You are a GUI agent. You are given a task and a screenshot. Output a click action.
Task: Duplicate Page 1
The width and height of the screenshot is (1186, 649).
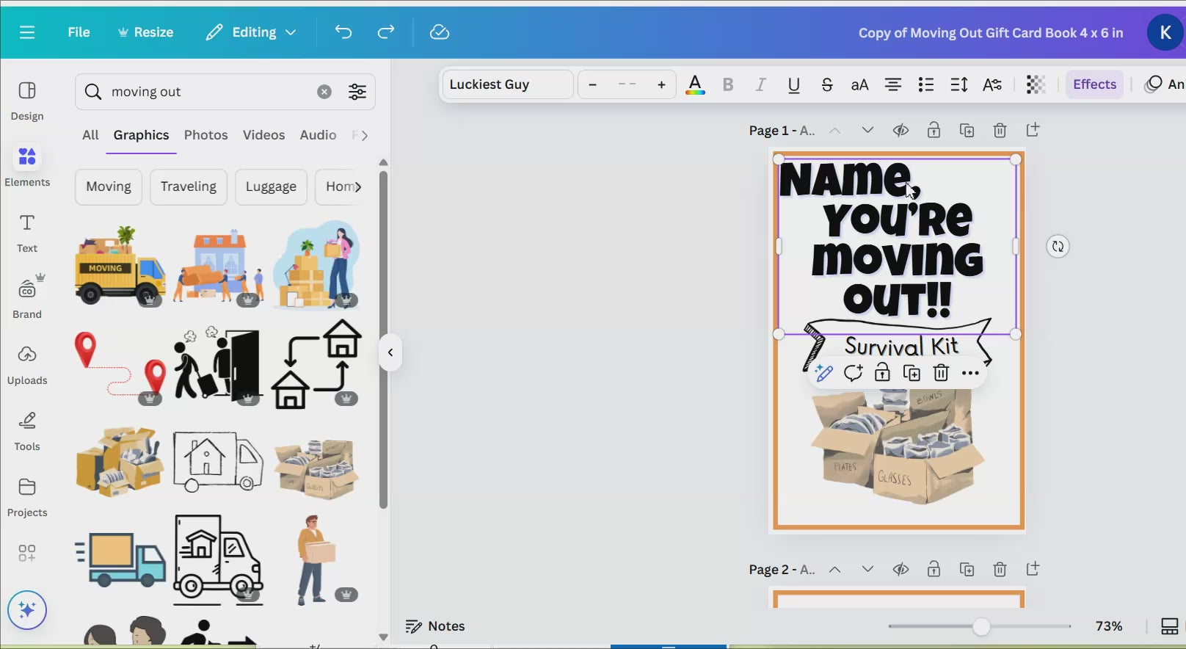pos(967,130)
